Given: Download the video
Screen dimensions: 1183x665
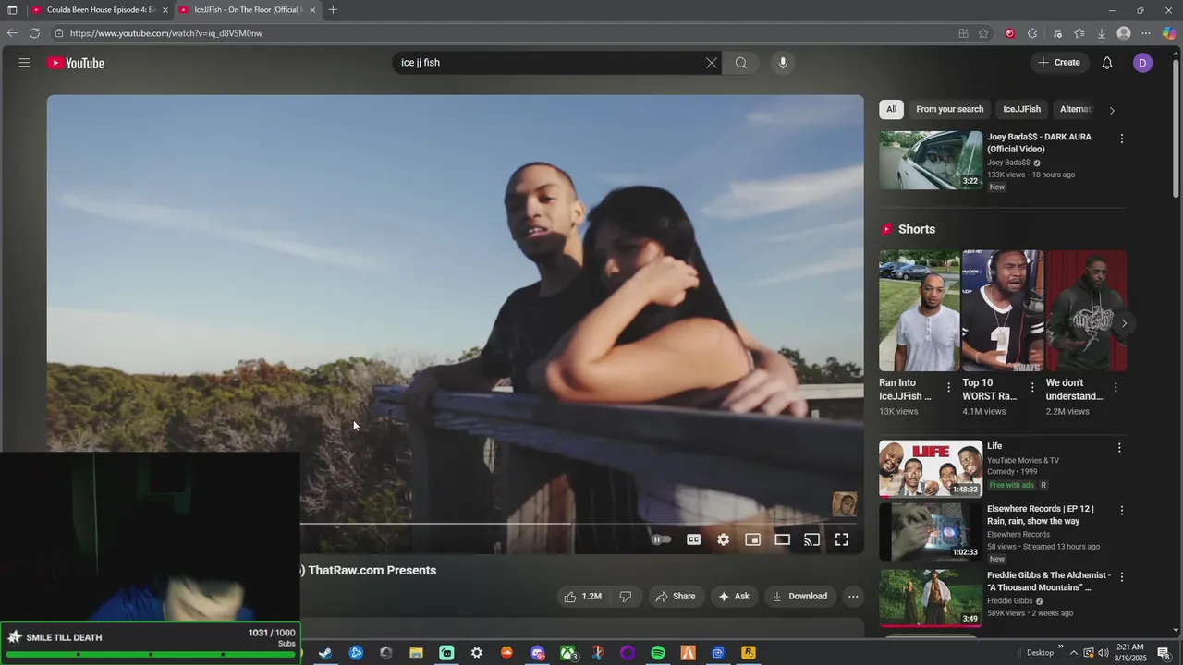Looking at the screenshot, I should (x=800, y=596).
